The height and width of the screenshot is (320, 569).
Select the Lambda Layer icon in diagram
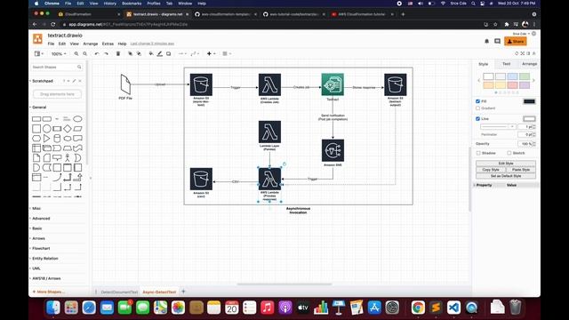[269, 132]
